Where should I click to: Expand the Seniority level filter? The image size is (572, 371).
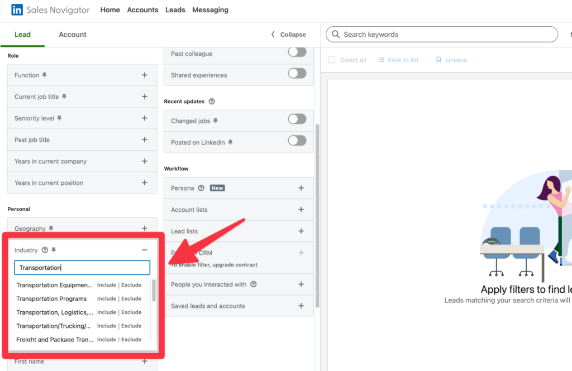(144, 118)
